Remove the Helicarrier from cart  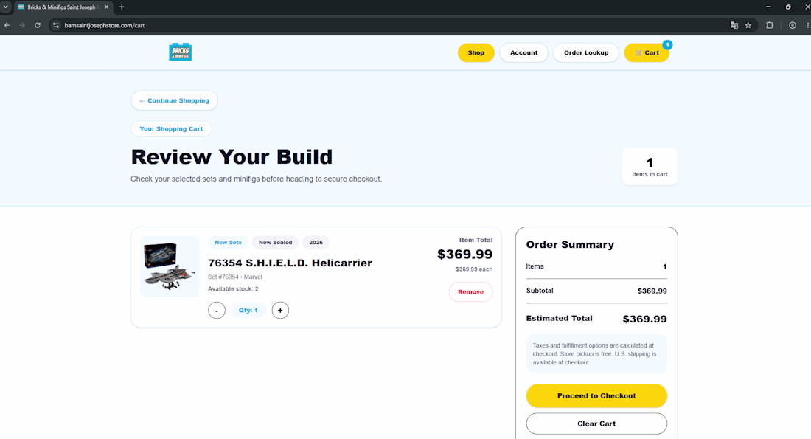coord(470,291)
